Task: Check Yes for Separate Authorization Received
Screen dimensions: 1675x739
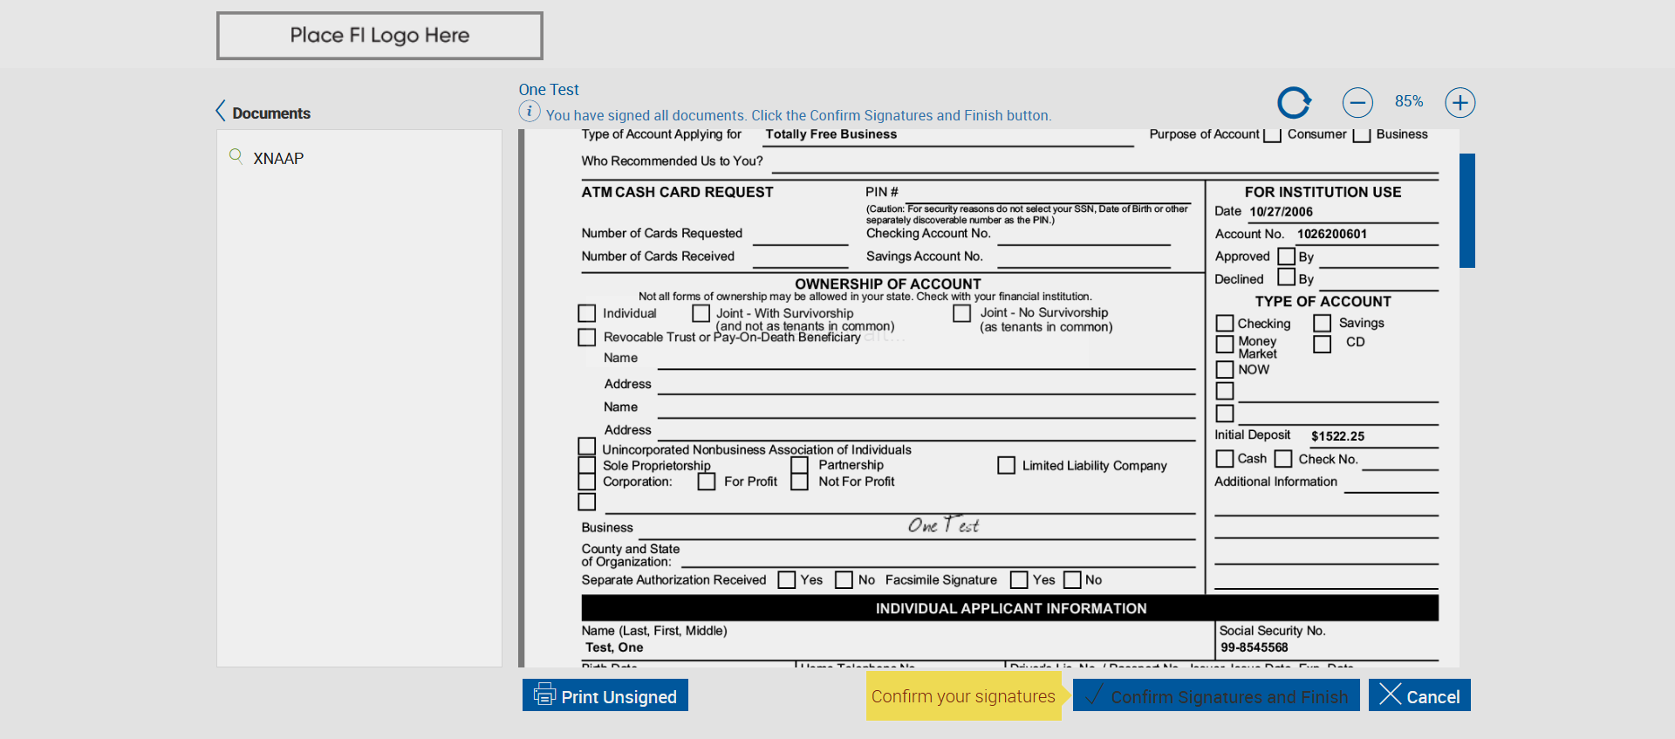Action: (x=787, y=580)
